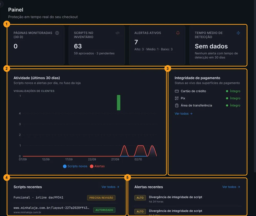Toggle Alertas series in chart legend
This screenshot has height=216, width=256.
97,166
